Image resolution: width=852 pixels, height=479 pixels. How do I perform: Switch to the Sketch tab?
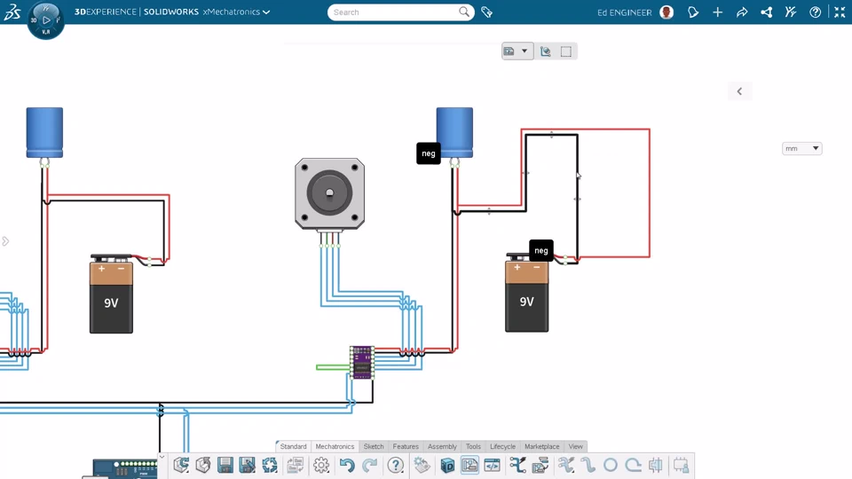point(374,446)
